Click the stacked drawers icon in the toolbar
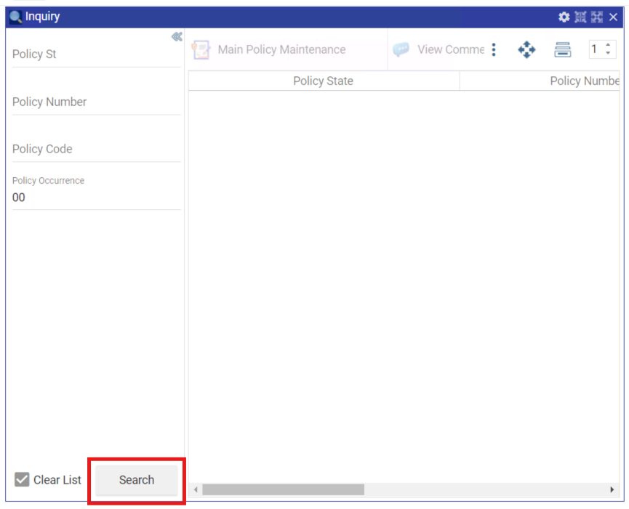 coord(562,49)
